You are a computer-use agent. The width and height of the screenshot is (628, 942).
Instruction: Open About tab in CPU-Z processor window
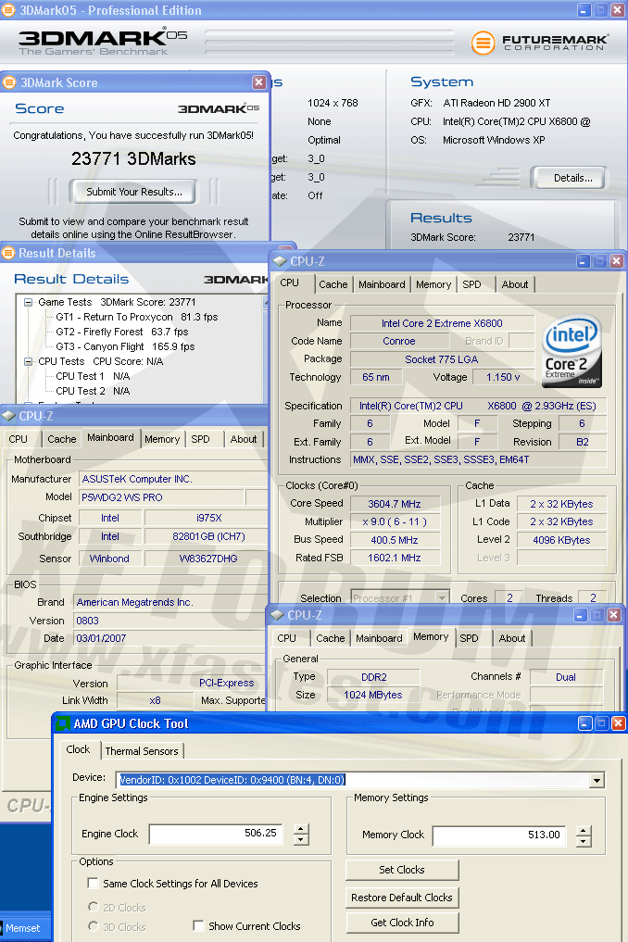pos(515,284)
